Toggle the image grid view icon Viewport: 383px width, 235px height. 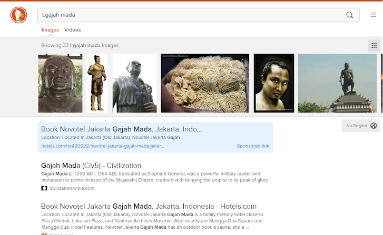coord(374,46)
